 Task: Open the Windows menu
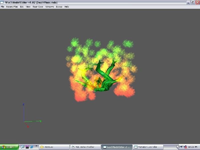[x=49, y=7]
